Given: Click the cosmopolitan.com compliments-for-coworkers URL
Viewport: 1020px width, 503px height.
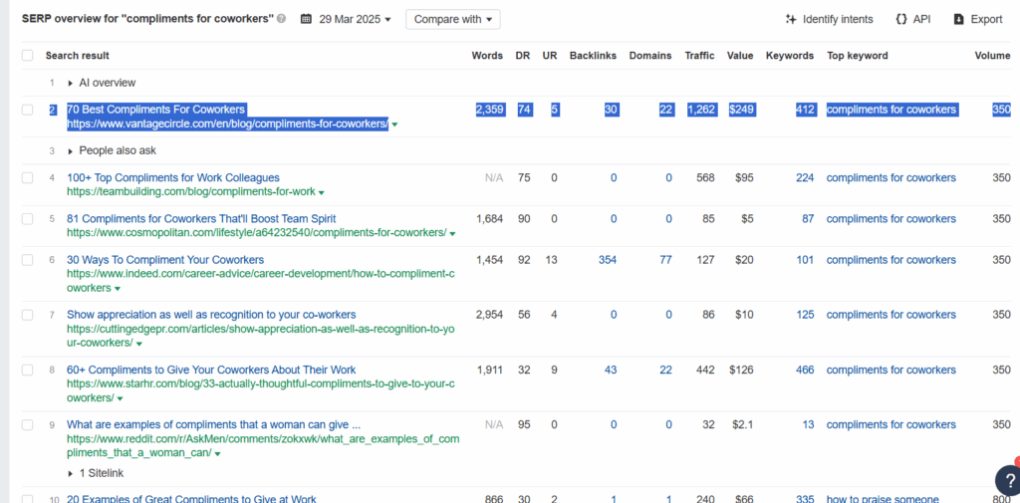Looking at the screenshot, I should tap(256, 233).
